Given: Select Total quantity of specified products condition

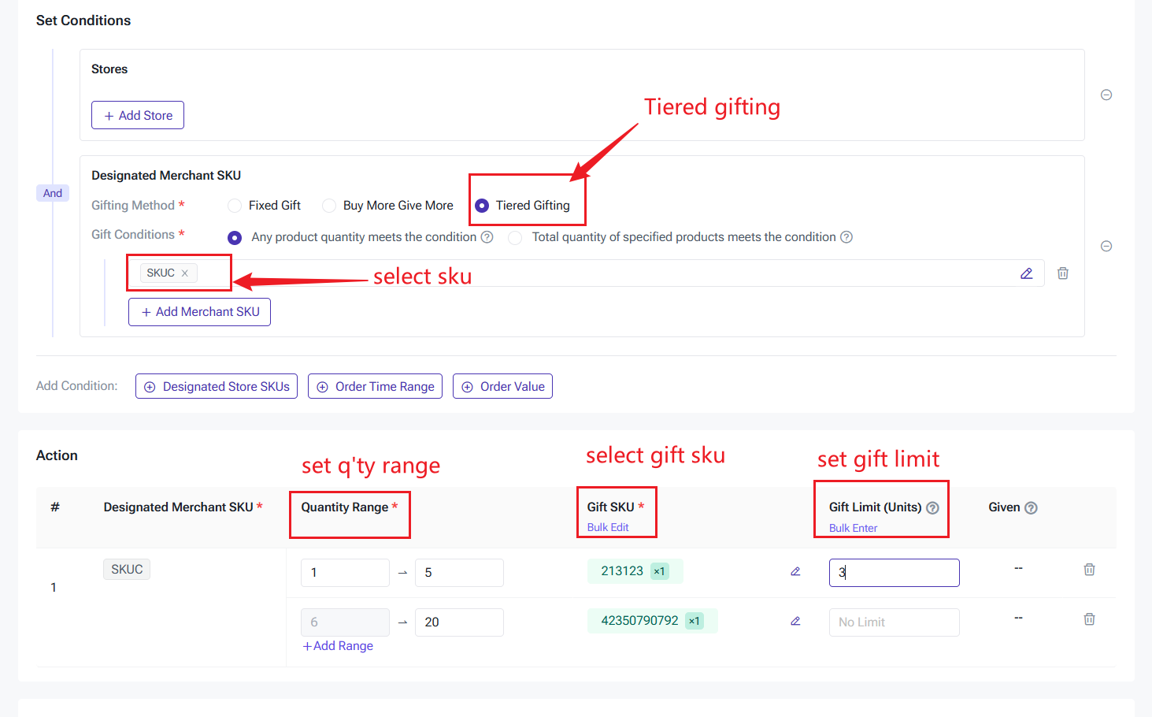Looking at the screenshot, I should pyautogui.click(x=515, y=237).
